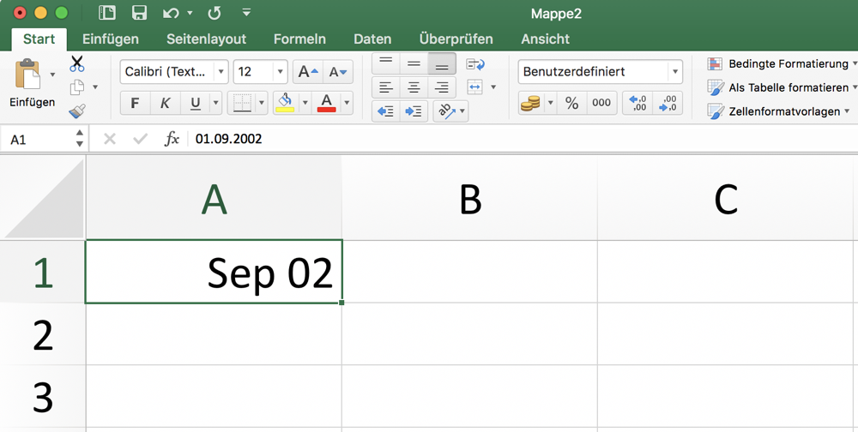Expand the Benutzerdefiniert number format dropdown
This screenshot has height=432, width=858.
(x=675, y=72)
